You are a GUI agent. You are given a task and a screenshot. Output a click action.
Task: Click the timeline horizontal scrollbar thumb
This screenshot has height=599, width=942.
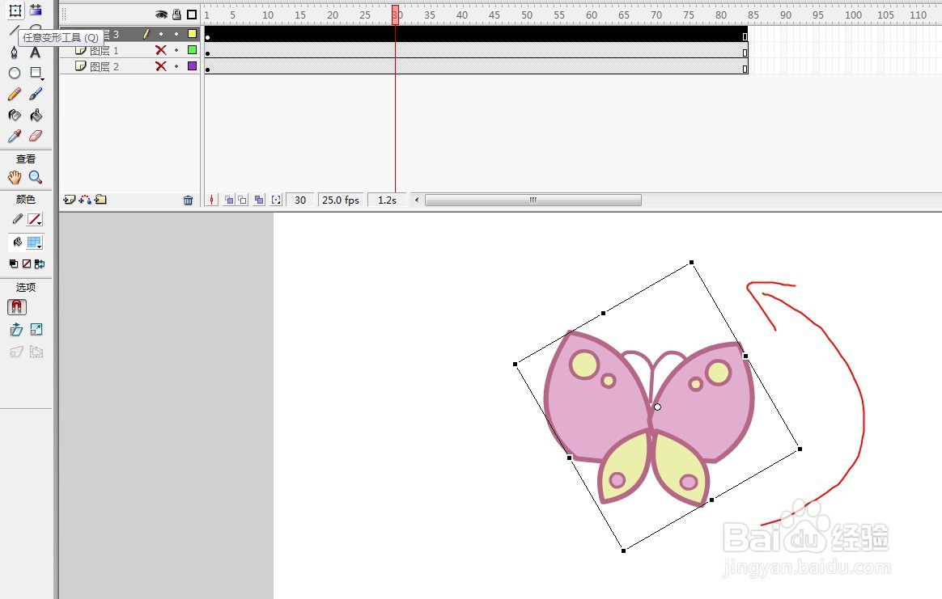click(533, 200)
